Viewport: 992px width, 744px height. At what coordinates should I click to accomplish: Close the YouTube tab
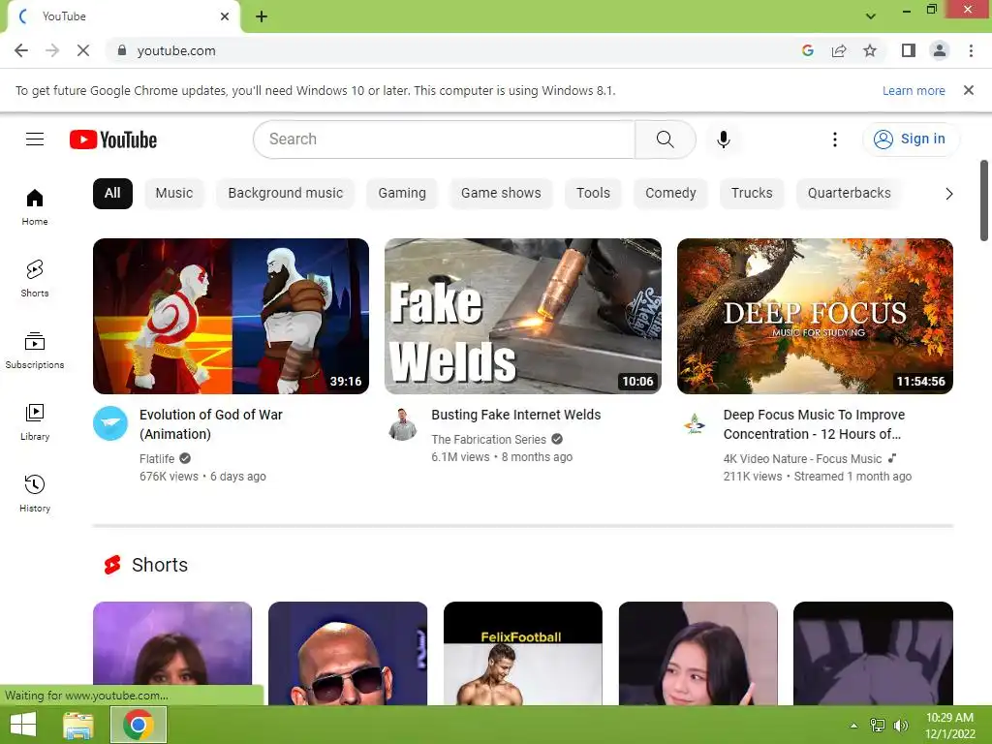coord(225,16)
